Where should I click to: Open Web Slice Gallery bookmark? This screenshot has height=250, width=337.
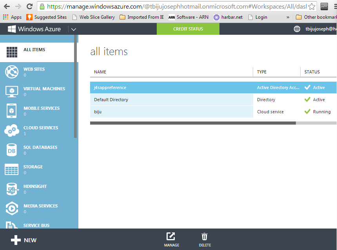(94, 17)
